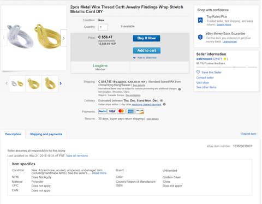Open the help icon after customs charges note

coord(180,89)
